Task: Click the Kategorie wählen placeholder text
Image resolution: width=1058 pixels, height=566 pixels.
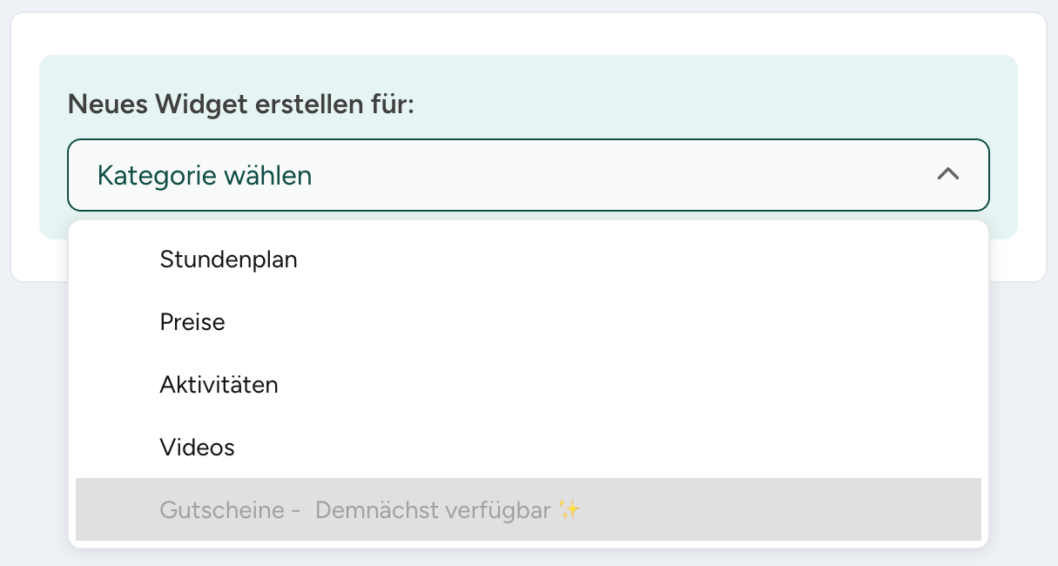Action: coord(205,176)
